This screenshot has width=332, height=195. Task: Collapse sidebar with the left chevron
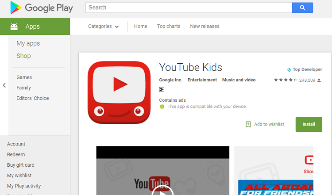pyautogui.click(x=4, y=85)
